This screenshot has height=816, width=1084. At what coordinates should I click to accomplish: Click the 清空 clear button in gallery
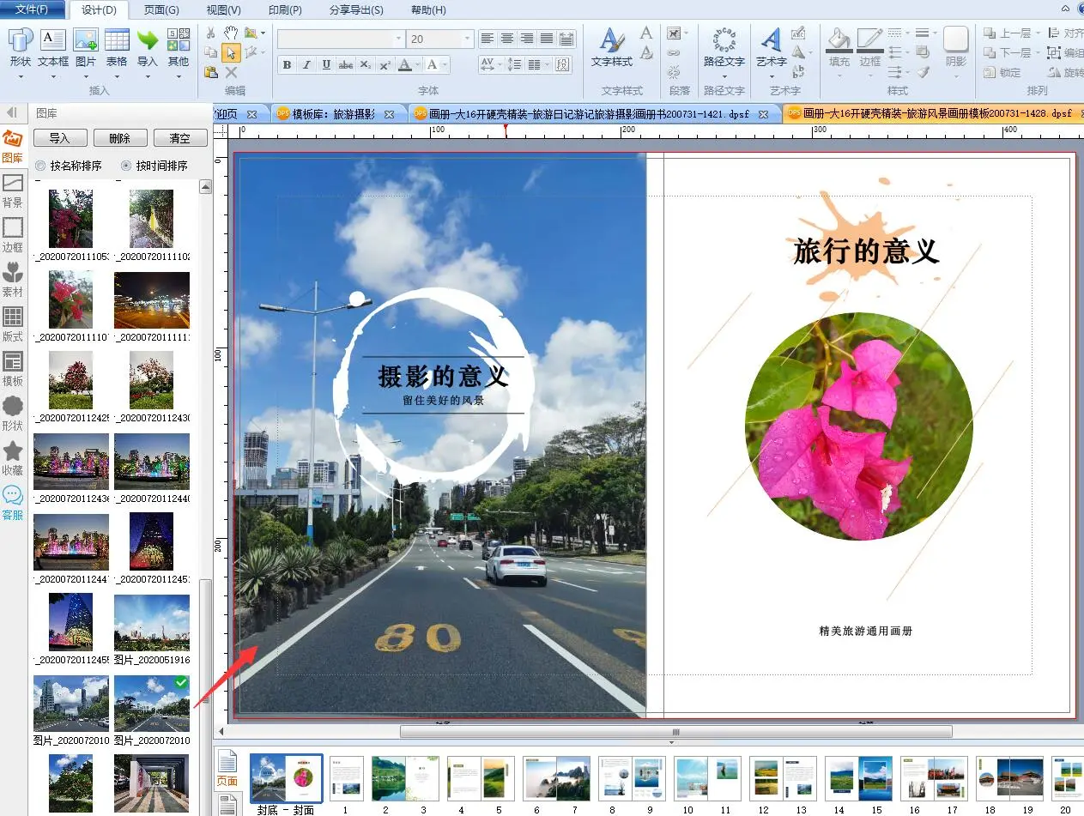point(179,138)
